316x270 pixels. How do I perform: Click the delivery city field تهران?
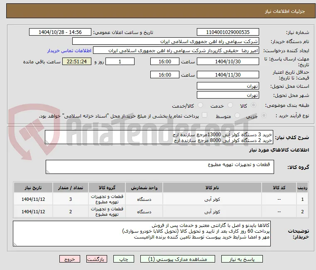click(x=228, y=95)
